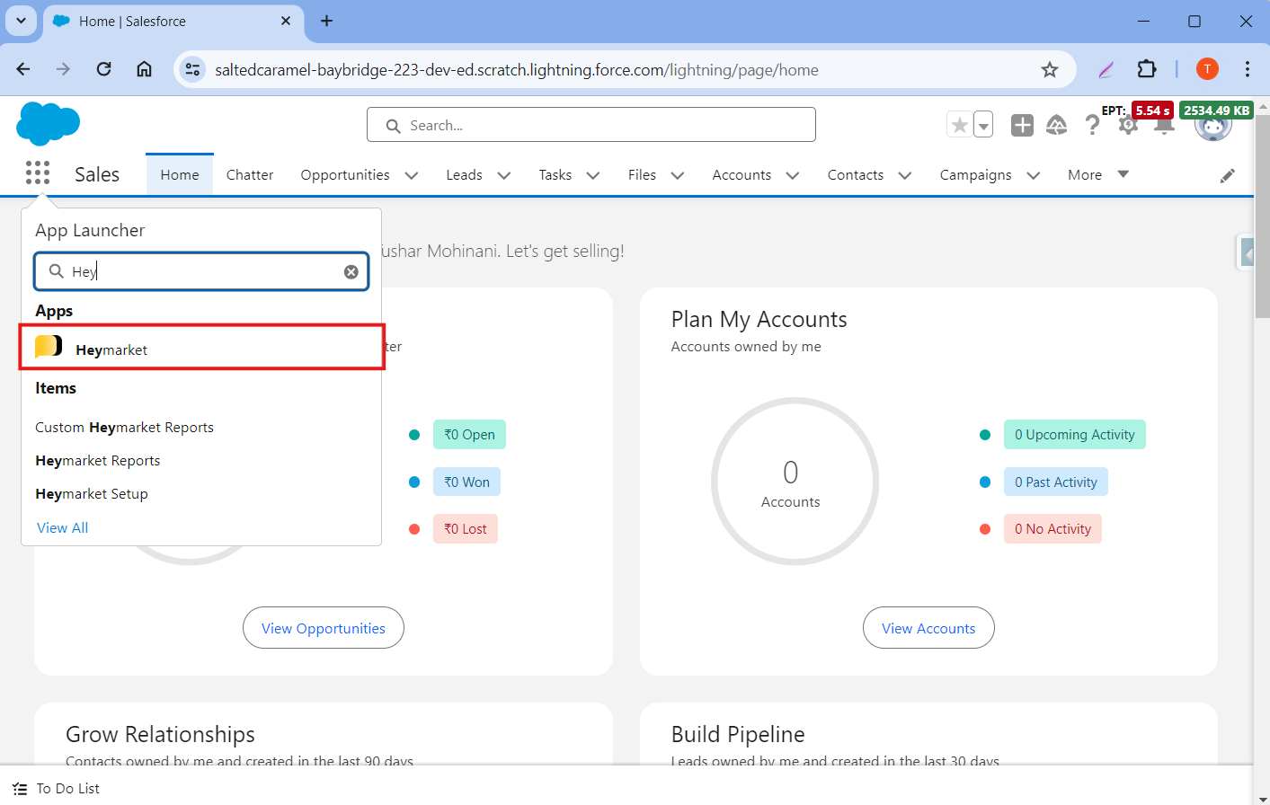
Task: Open the To Do List utility
Action: coord(56,788)
